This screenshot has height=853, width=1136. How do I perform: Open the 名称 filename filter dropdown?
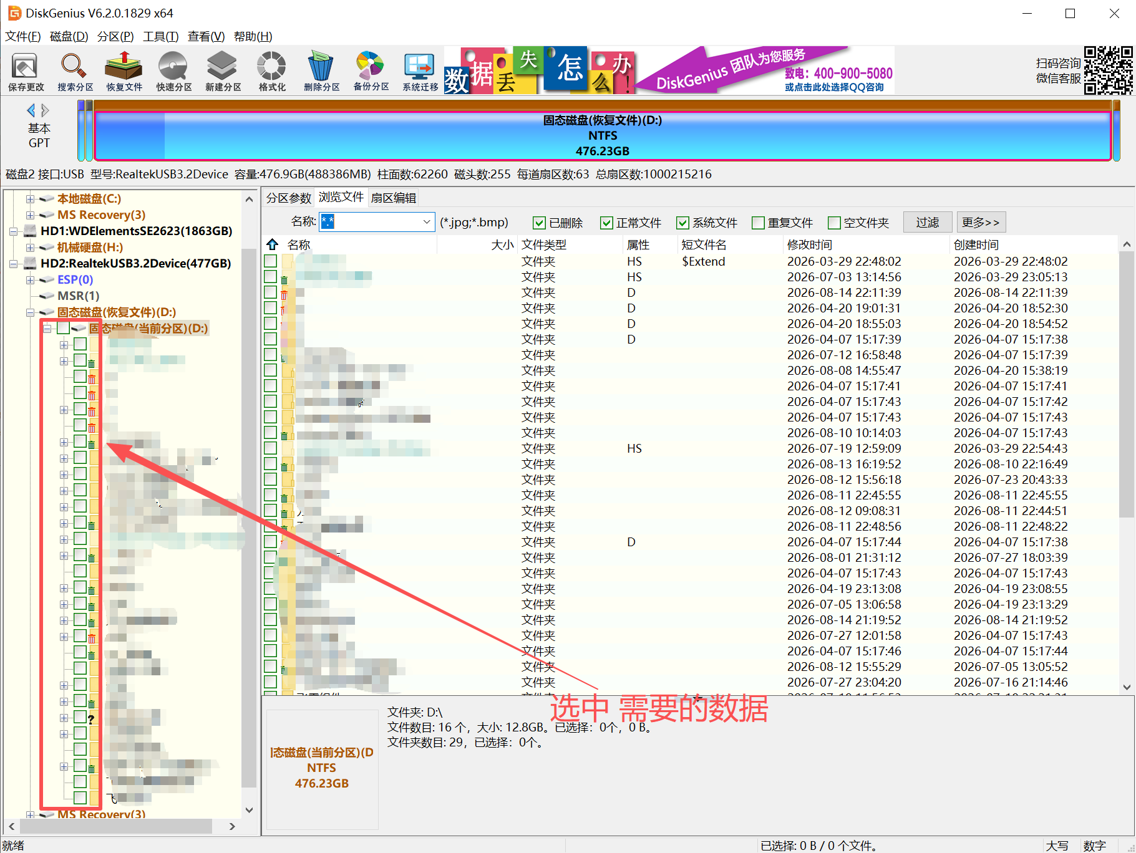coord(427,222)
